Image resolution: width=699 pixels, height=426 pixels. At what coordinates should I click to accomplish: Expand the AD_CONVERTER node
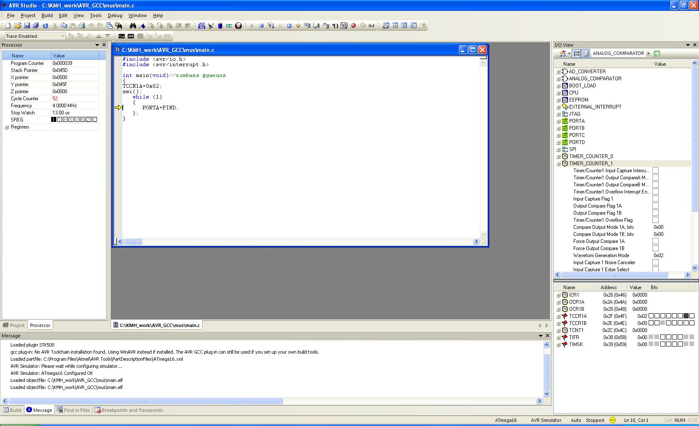(x=558, y=72)
